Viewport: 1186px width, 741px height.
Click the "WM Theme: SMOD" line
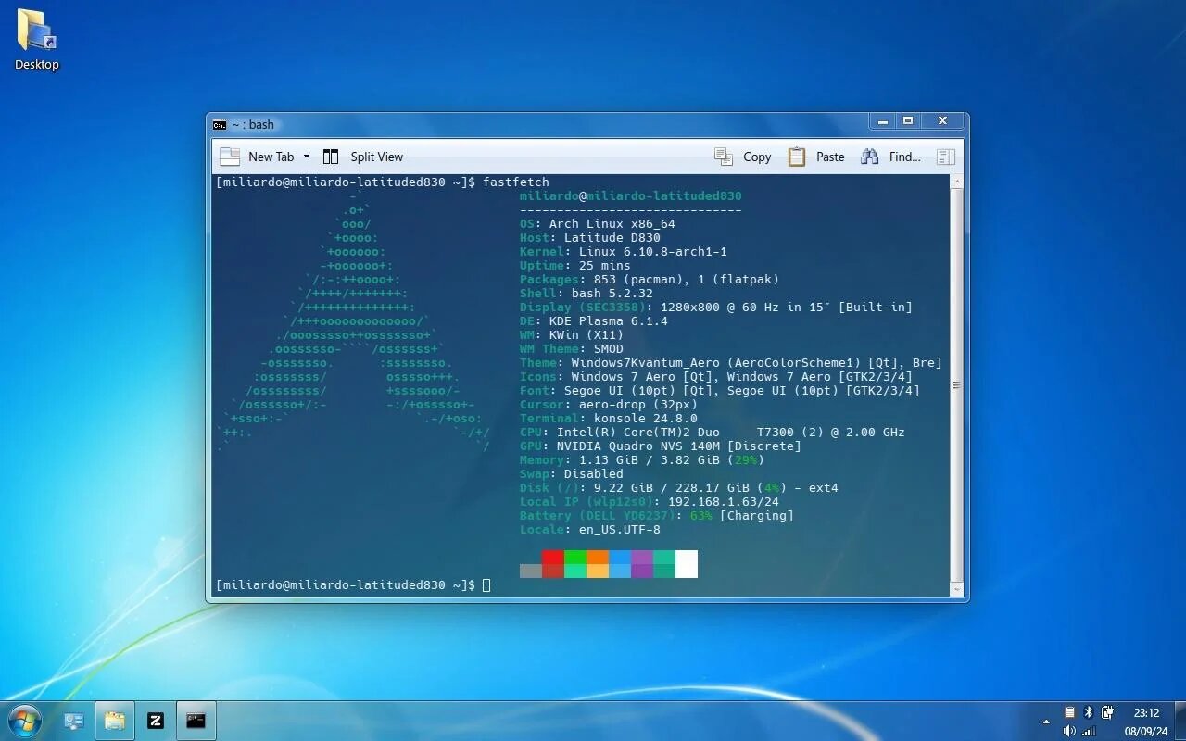[572, 348]
